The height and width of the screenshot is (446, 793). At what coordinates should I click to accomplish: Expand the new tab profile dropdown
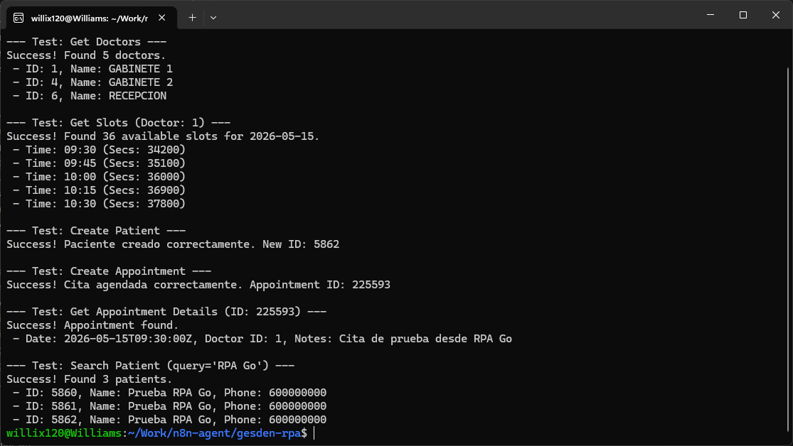point(213,18)
